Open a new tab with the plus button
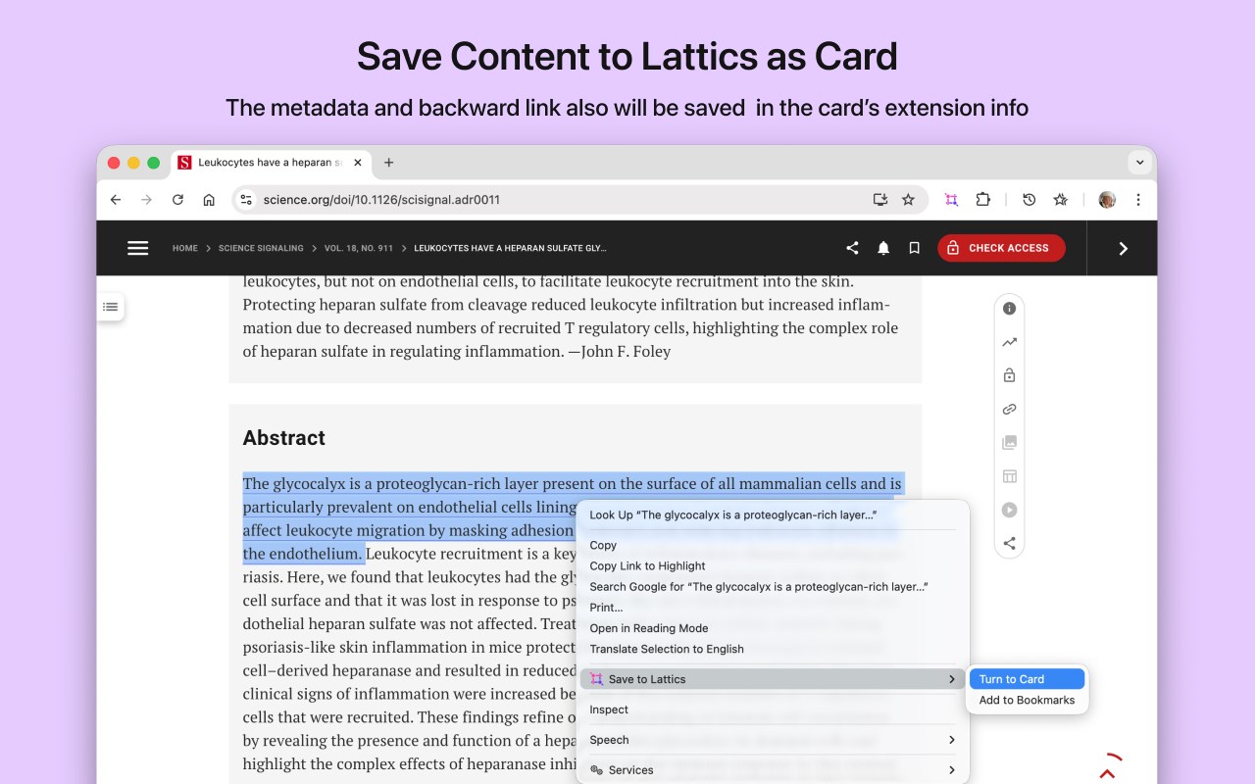This screenshot has height=784, width=1255. (388, 163)
